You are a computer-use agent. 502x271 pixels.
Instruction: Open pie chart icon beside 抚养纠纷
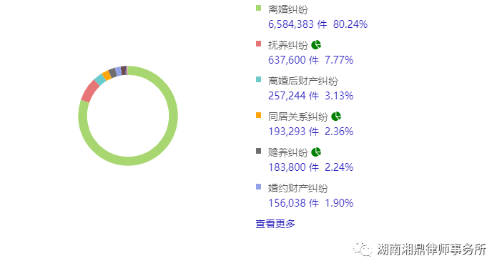tap(316, 45)
